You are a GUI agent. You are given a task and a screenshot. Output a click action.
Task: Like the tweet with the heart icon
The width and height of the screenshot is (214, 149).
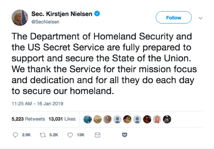pyautogui.click(x=70, y=135)
